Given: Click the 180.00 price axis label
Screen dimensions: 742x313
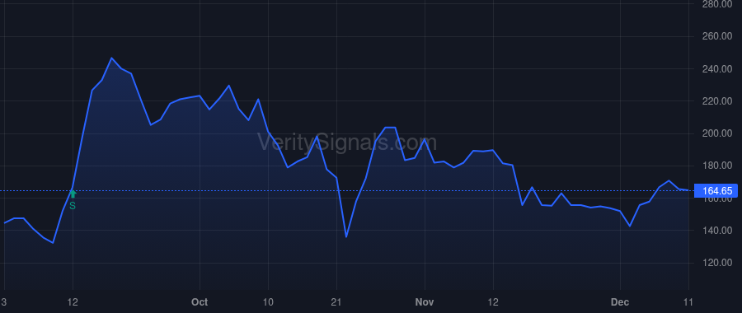Looking at the screenshot, I should point(718,166).
